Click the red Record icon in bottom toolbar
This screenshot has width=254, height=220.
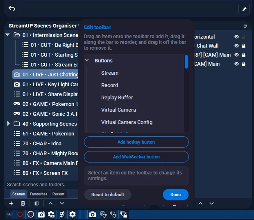coord(20,214)
